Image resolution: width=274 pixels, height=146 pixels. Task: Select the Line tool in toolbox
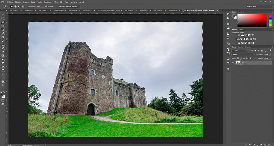tap(3, 78)
